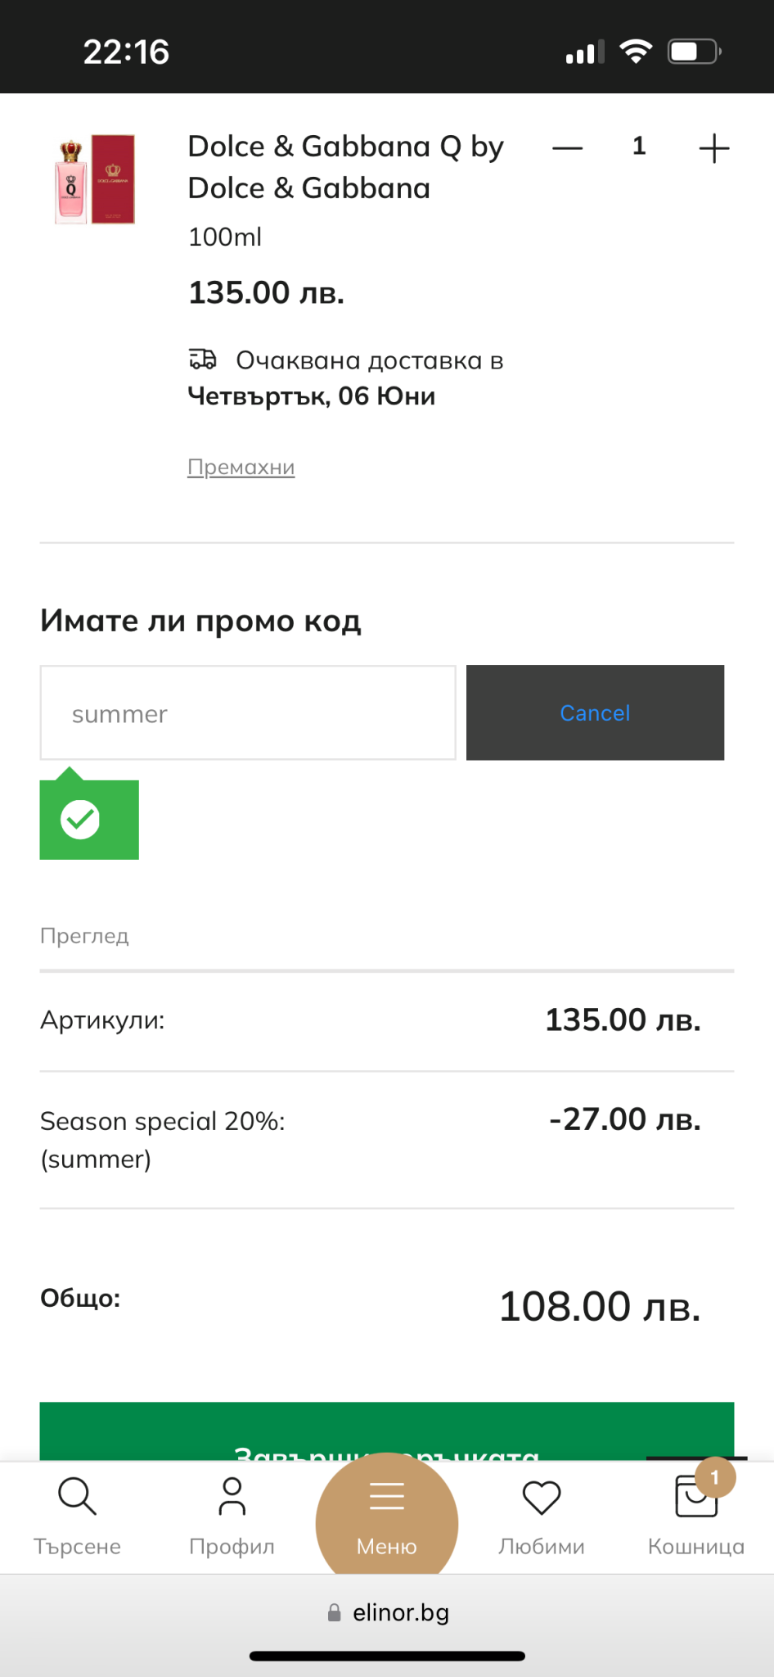This screenshot has width=774, height=1677.
Task: Tap the green checkmark success icon
Action: pos(81,819)
